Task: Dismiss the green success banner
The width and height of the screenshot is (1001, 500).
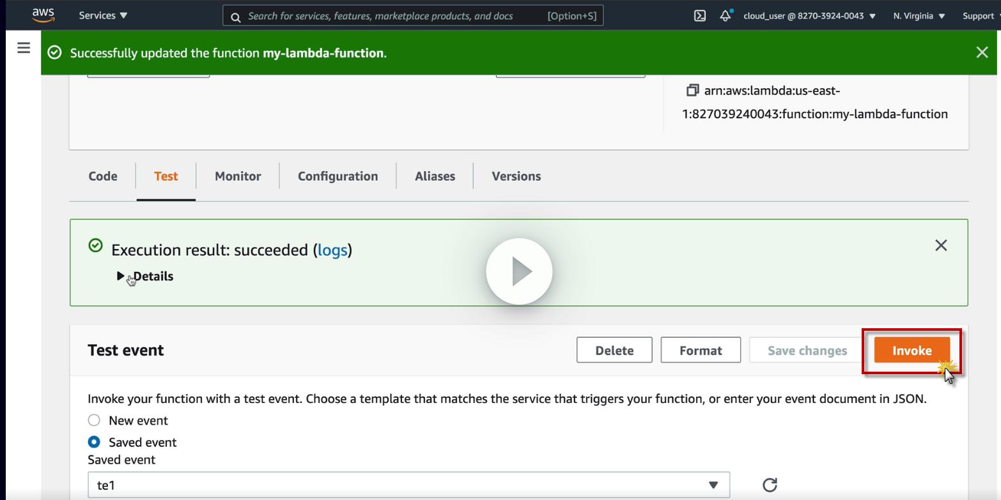Action: click(982, 53)
